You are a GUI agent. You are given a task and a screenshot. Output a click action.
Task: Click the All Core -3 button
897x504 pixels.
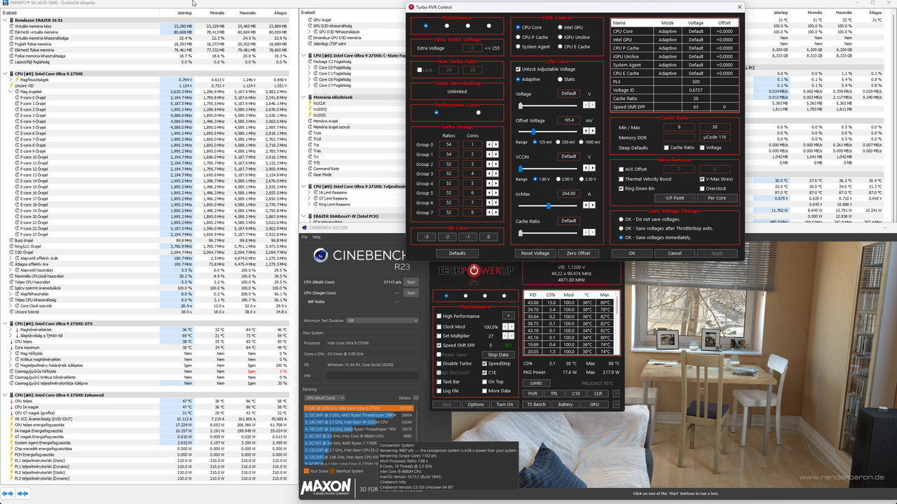pos(425,237)
